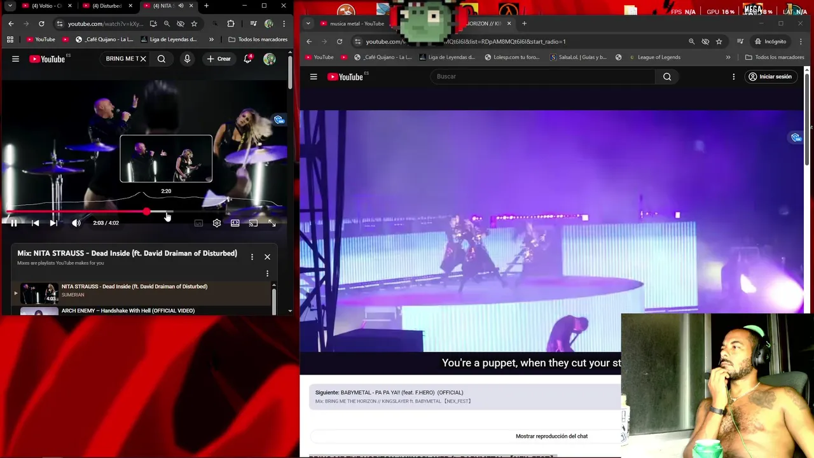Go back in the left browser
This screenshot has height=458, width=814.
click(11, 24)
